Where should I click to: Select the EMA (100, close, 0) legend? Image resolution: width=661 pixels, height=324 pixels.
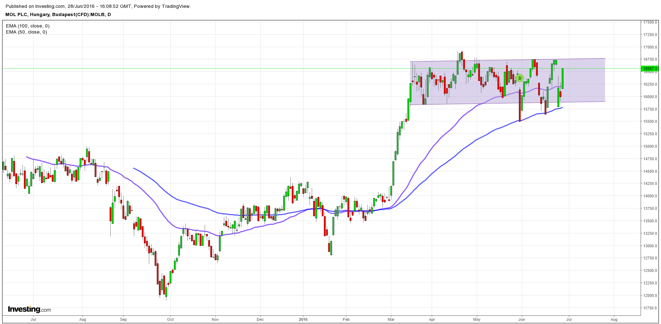28,26
